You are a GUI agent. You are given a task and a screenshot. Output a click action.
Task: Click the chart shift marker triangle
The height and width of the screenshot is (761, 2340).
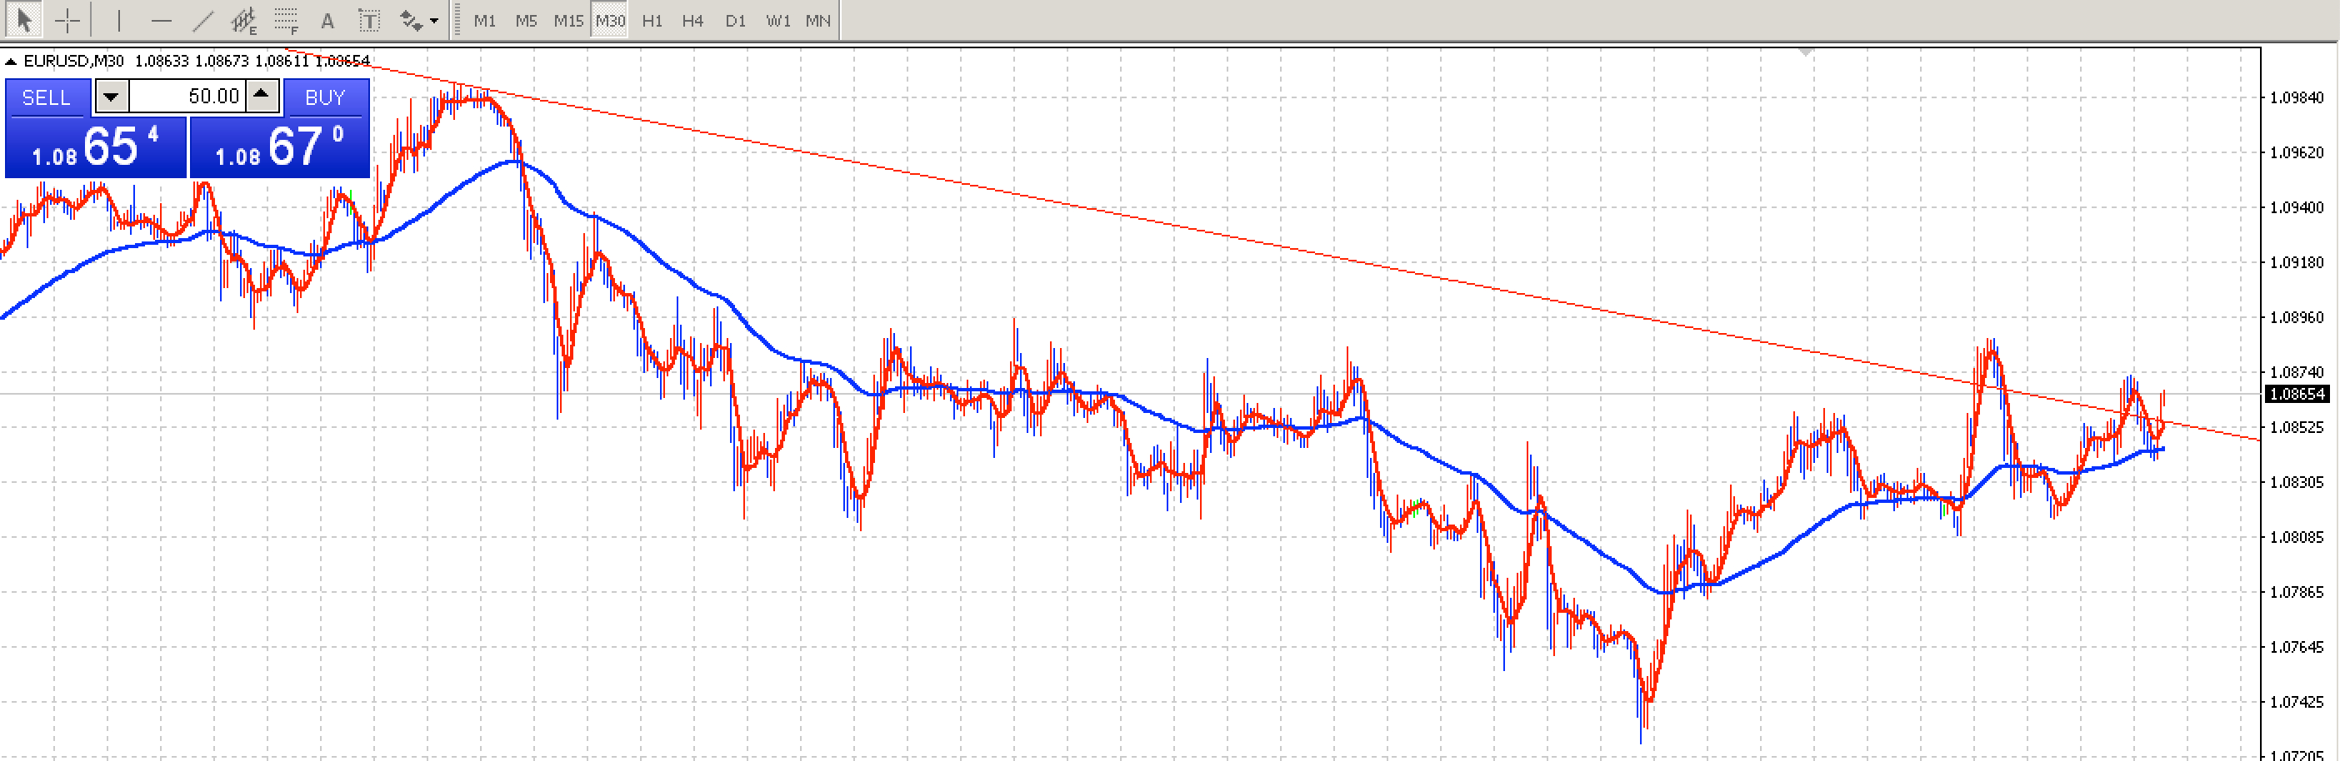click(x=1806, y=52)
